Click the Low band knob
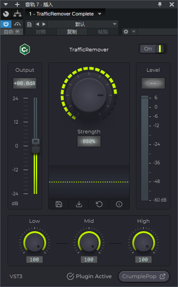The height and width of the screenshot is (287, 178). pos(35,243)
